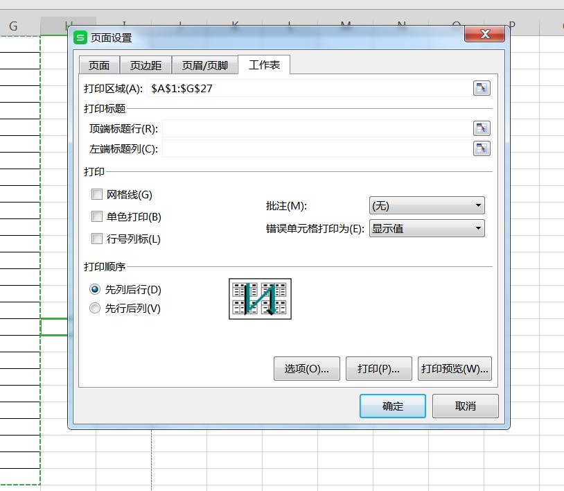564x491 pixels.
Task: Switch to the 页边距 margins tab
Action: [x=146, y=64]
